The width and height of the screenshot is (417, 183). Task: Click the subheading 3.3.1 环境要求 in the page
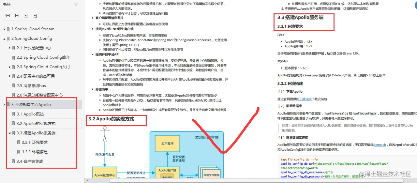point(290,26)
